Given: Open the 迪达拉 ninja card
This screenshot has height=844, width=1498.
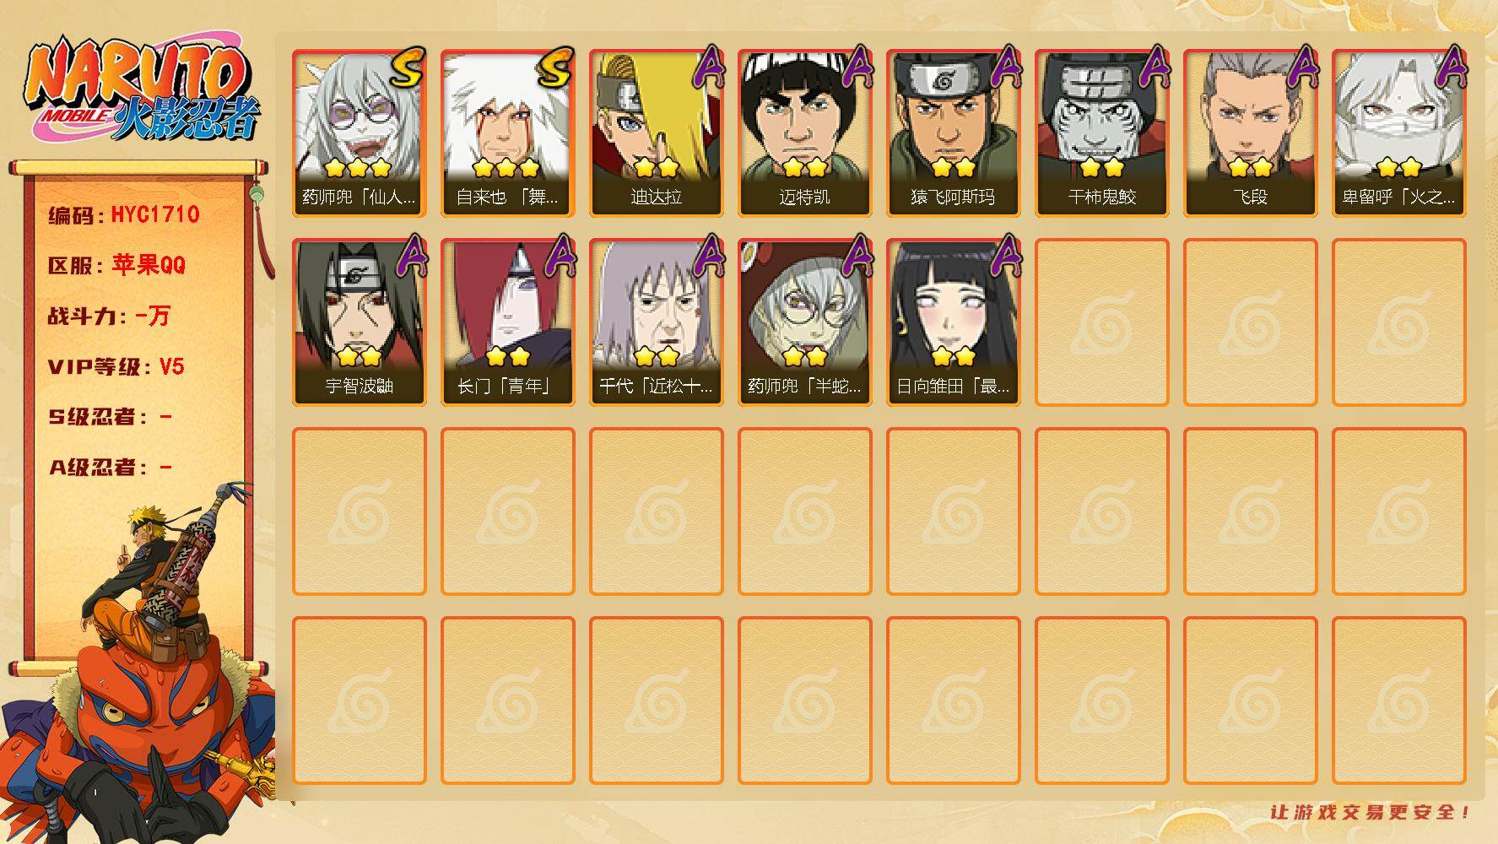Looking at the screenshot, I should [656, 133].
